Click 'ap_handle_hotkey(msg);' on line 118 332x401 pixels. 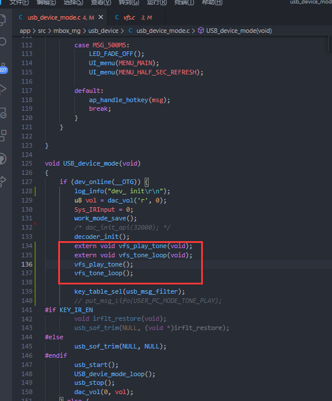point(130,100)
